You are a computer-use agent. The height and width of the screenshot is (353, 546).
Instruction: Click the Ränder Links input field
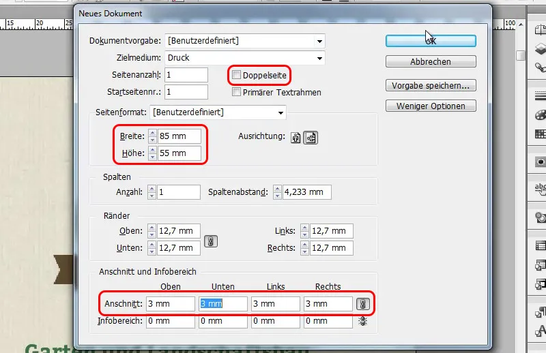point(332,231)
